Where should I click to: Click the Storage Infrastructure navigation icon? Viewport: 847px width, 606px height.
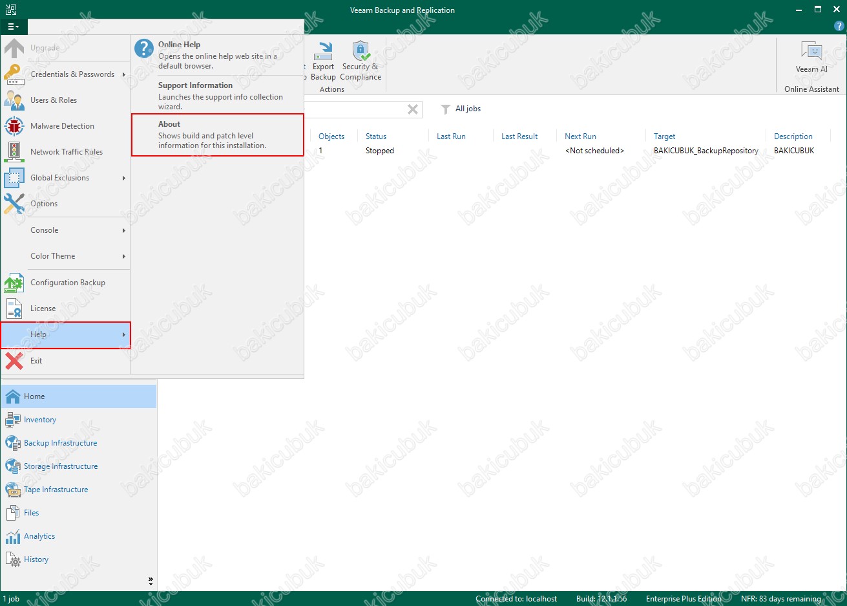[x=13, y=466]
